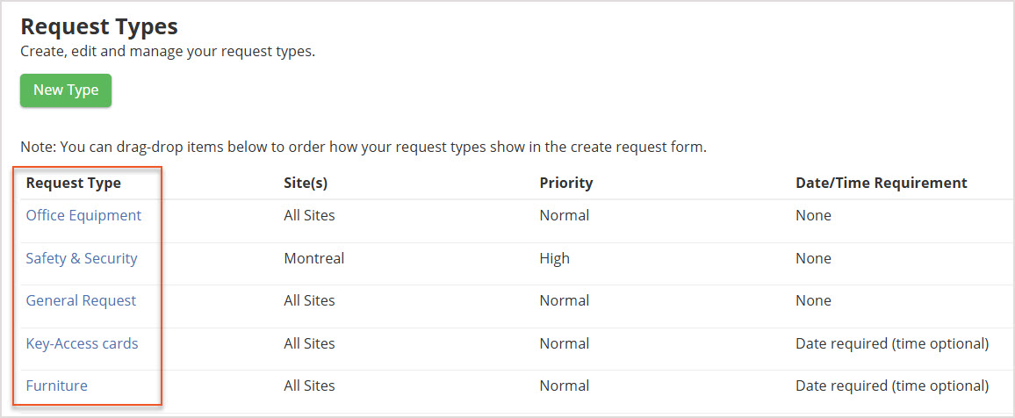Click the green New Type button
The width and height of the screenshot is (1015, 418).
click(x=66, y=90)
